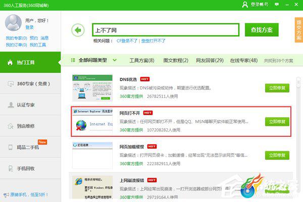Viewport: 303px width, 202px height.
Task: Switch to 工具方案(8) tab
Action: click(142, 61)
